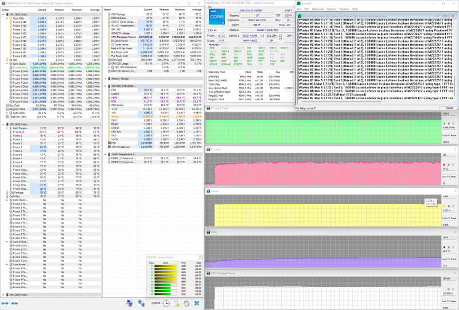Image resolution: width=459 pixels, height=310 pixels.
Task: Click the Current column header in left sensor panel
Action: click(x=38, y=10)
